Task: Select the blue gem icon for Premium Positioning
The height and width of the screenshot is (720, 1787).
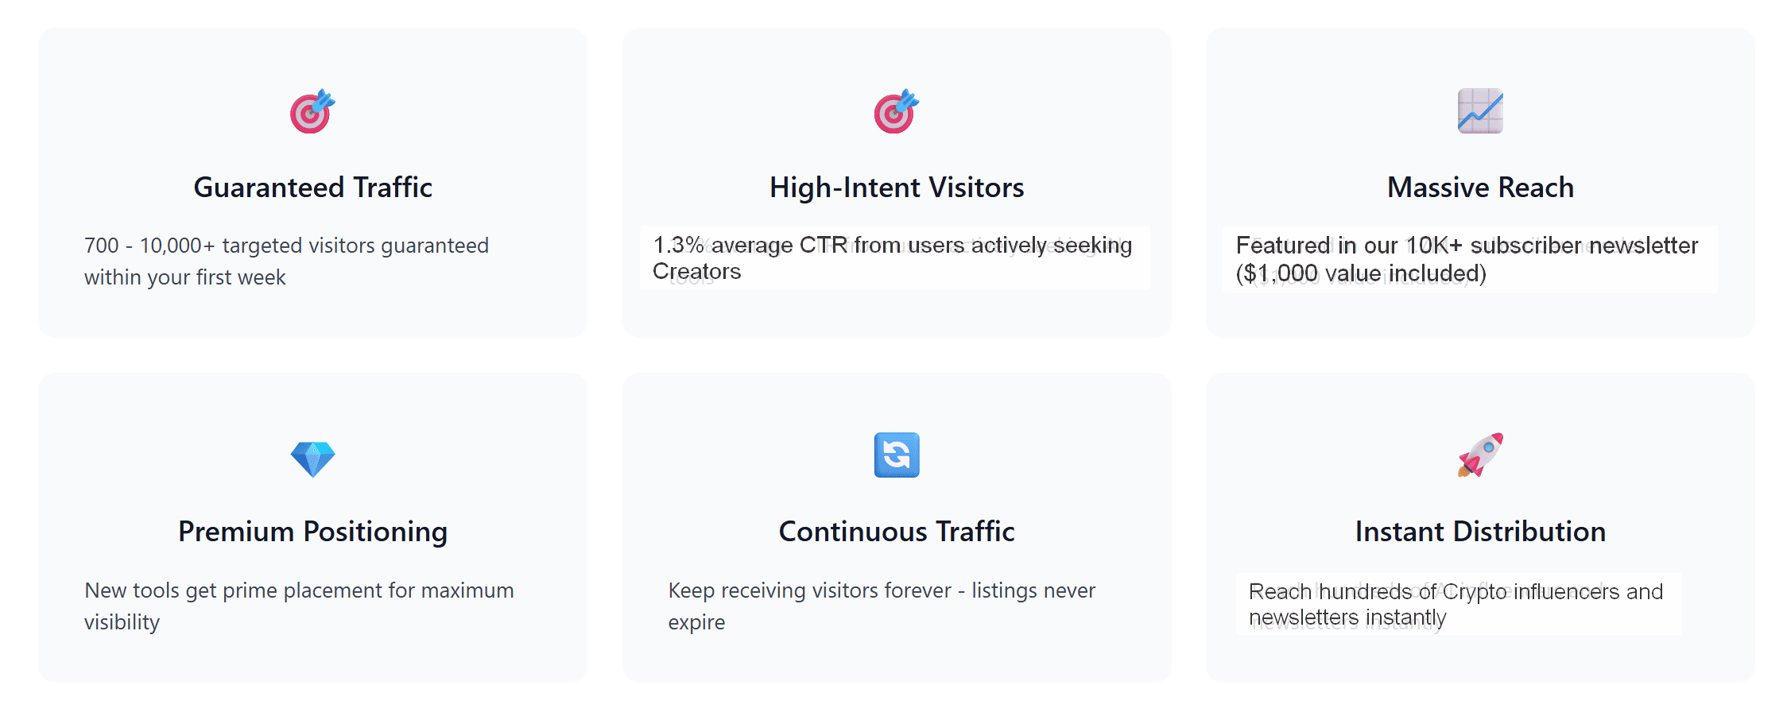Action: pos(312,458)
